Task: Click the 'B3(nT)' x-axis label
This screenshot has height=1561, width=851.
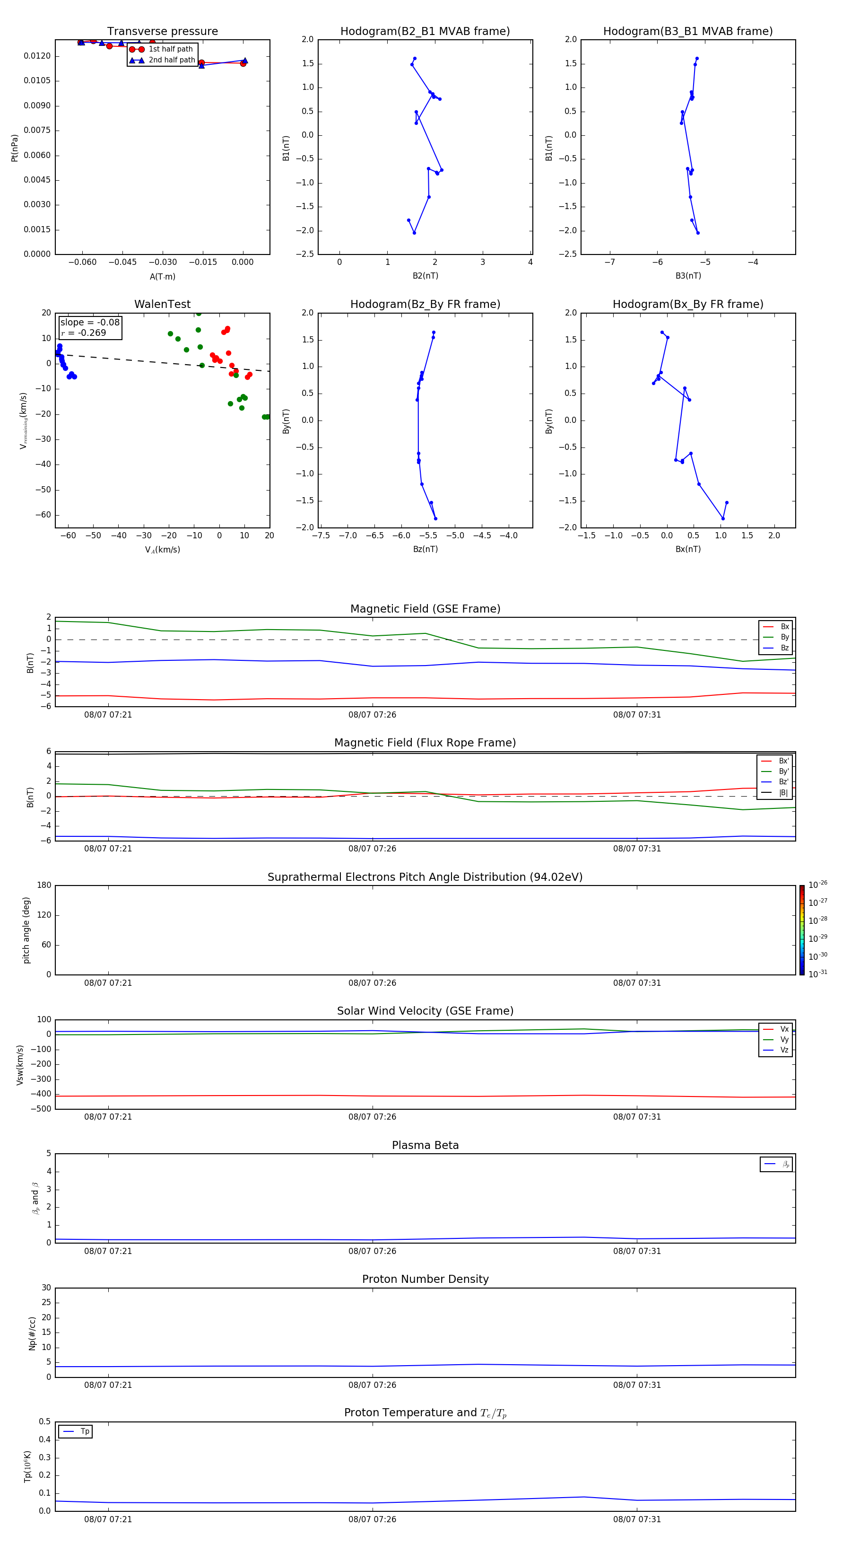Action: [x=688, y=276]
